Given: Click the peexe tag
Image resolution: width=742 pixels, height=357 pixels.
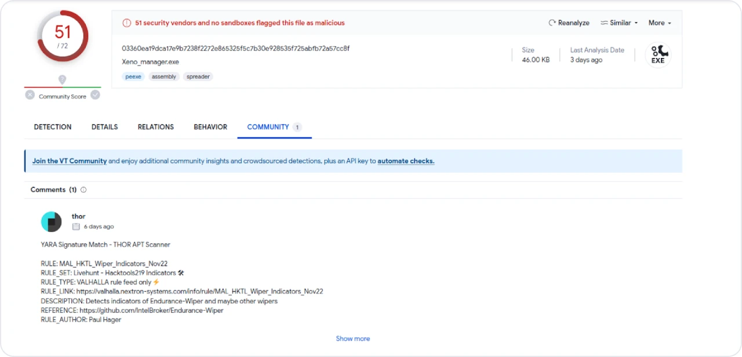Looking at the screenshot, I should tap(133, 76).
